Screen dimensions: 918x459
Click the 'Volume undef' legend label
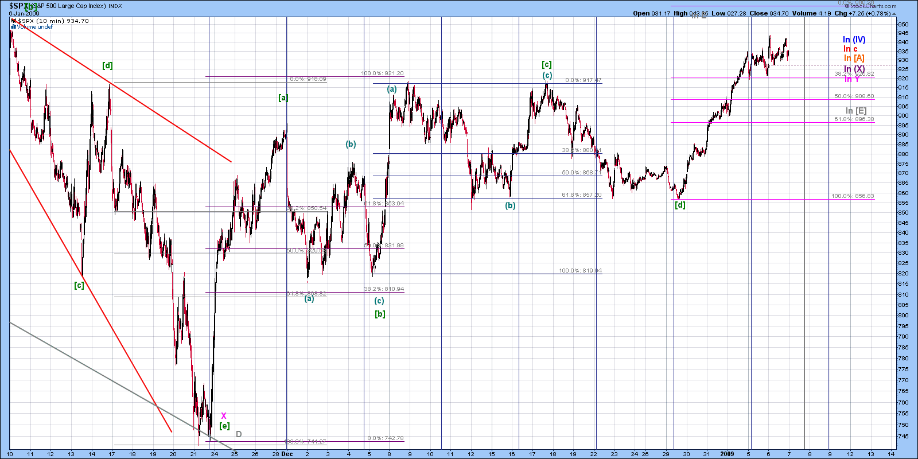(x=35, y=27)
